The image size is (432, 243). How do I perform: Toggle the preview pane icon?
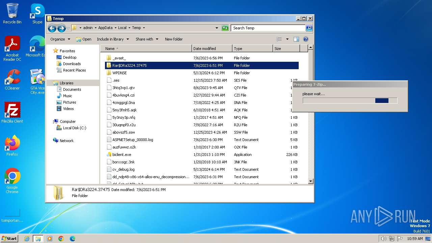pos(296,39)
